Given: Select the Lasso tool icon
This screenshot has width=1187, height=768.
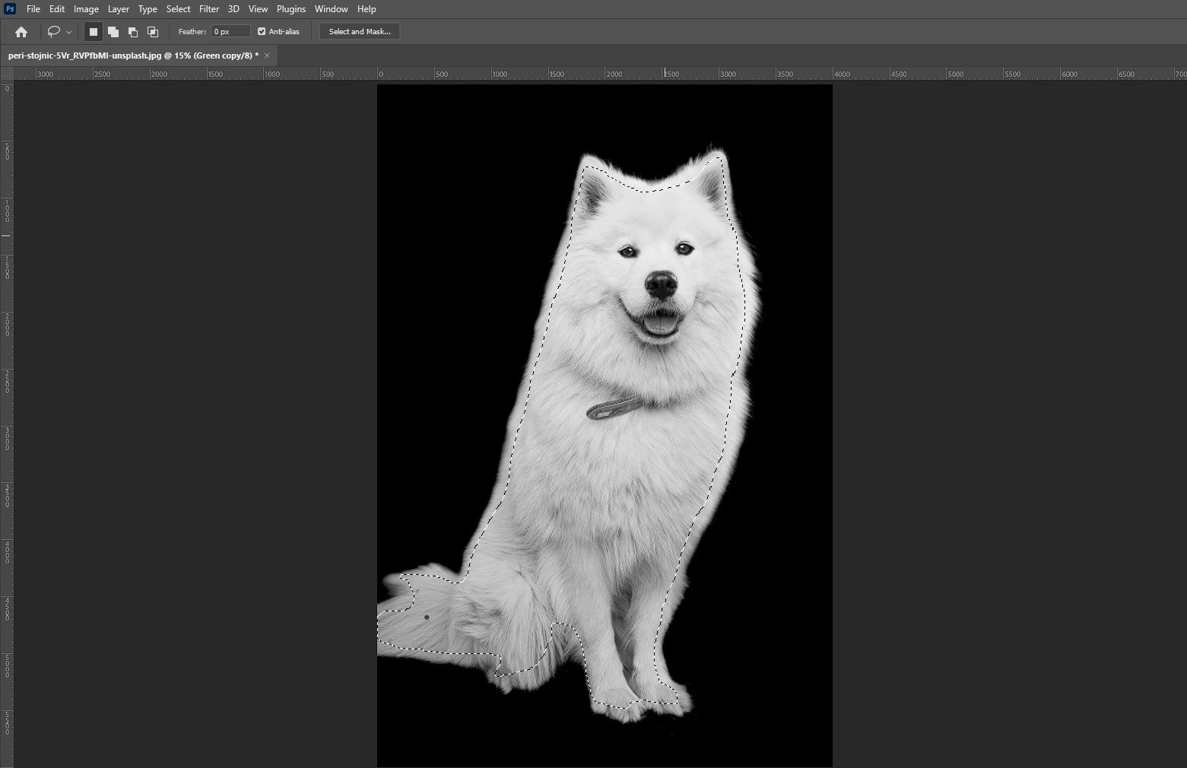Looking at the screenshot, I should (x=53, y=32).
